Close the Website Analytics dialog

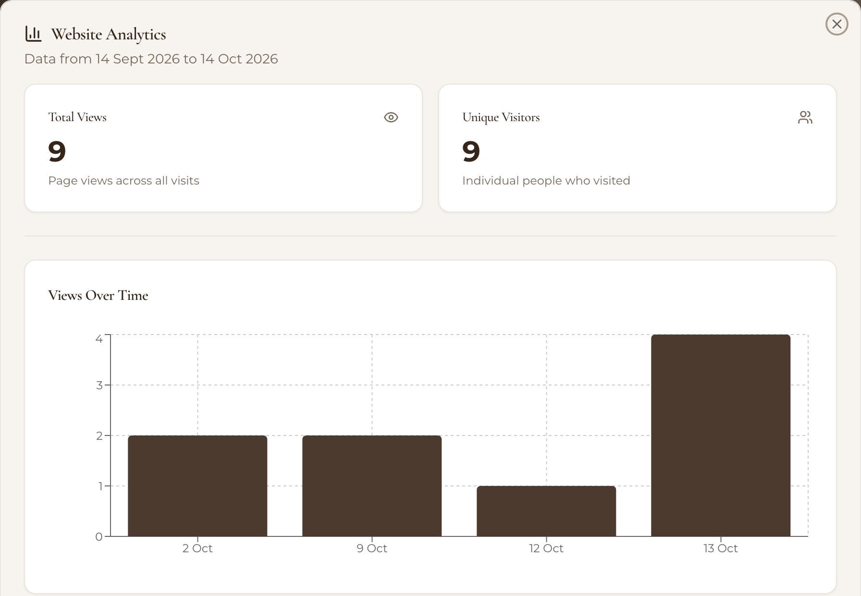tap(836, 24)
